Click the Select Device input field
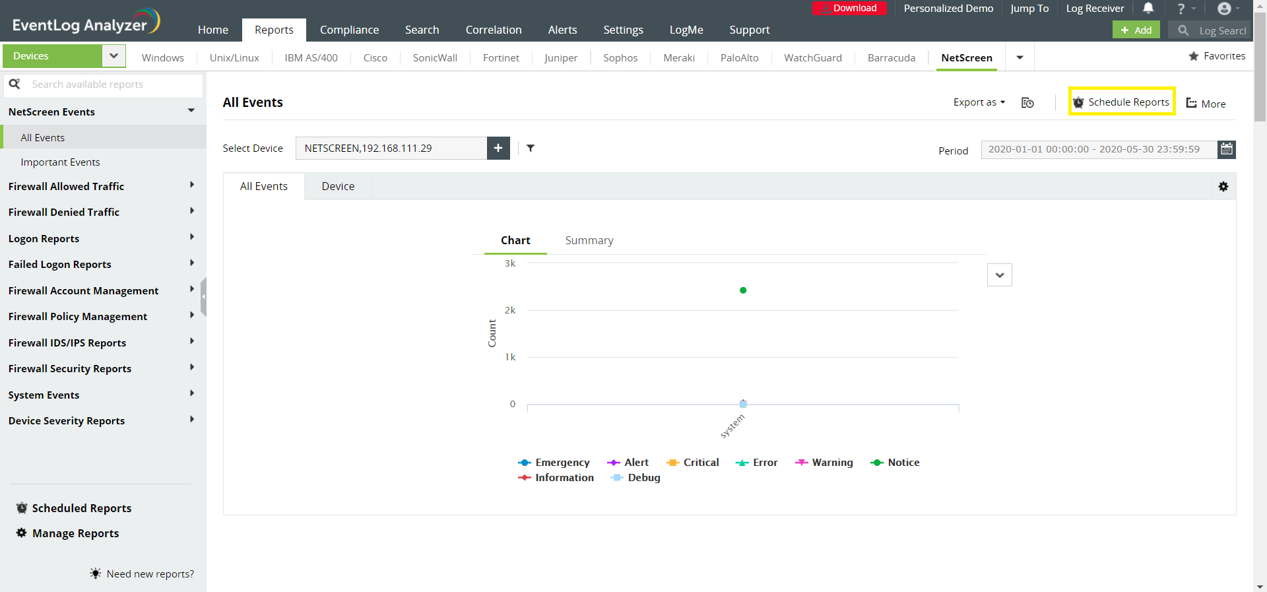The width and height of the screenshot is (1267, 592). click(391, 148)
